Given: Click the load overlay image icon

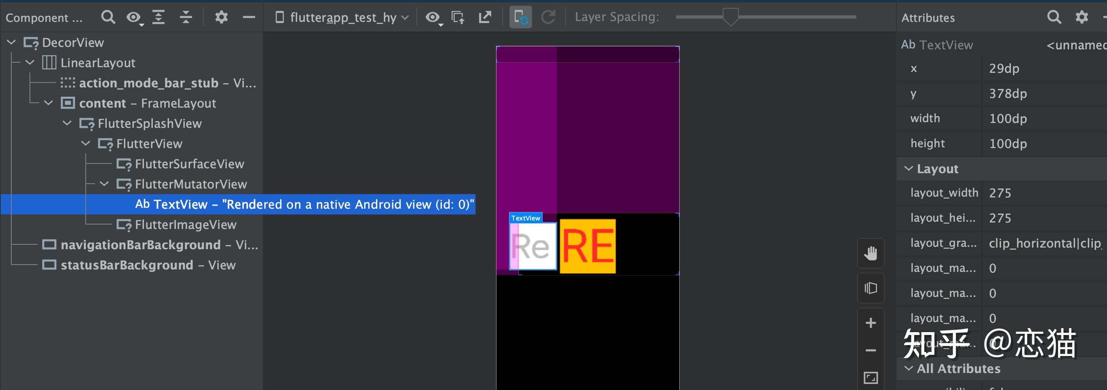Looking at the screenshot, I should 458,17.
